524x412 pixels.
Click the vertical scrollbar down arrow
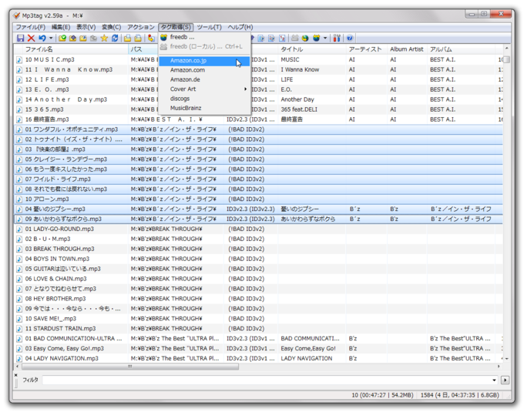tap(506, 359)
